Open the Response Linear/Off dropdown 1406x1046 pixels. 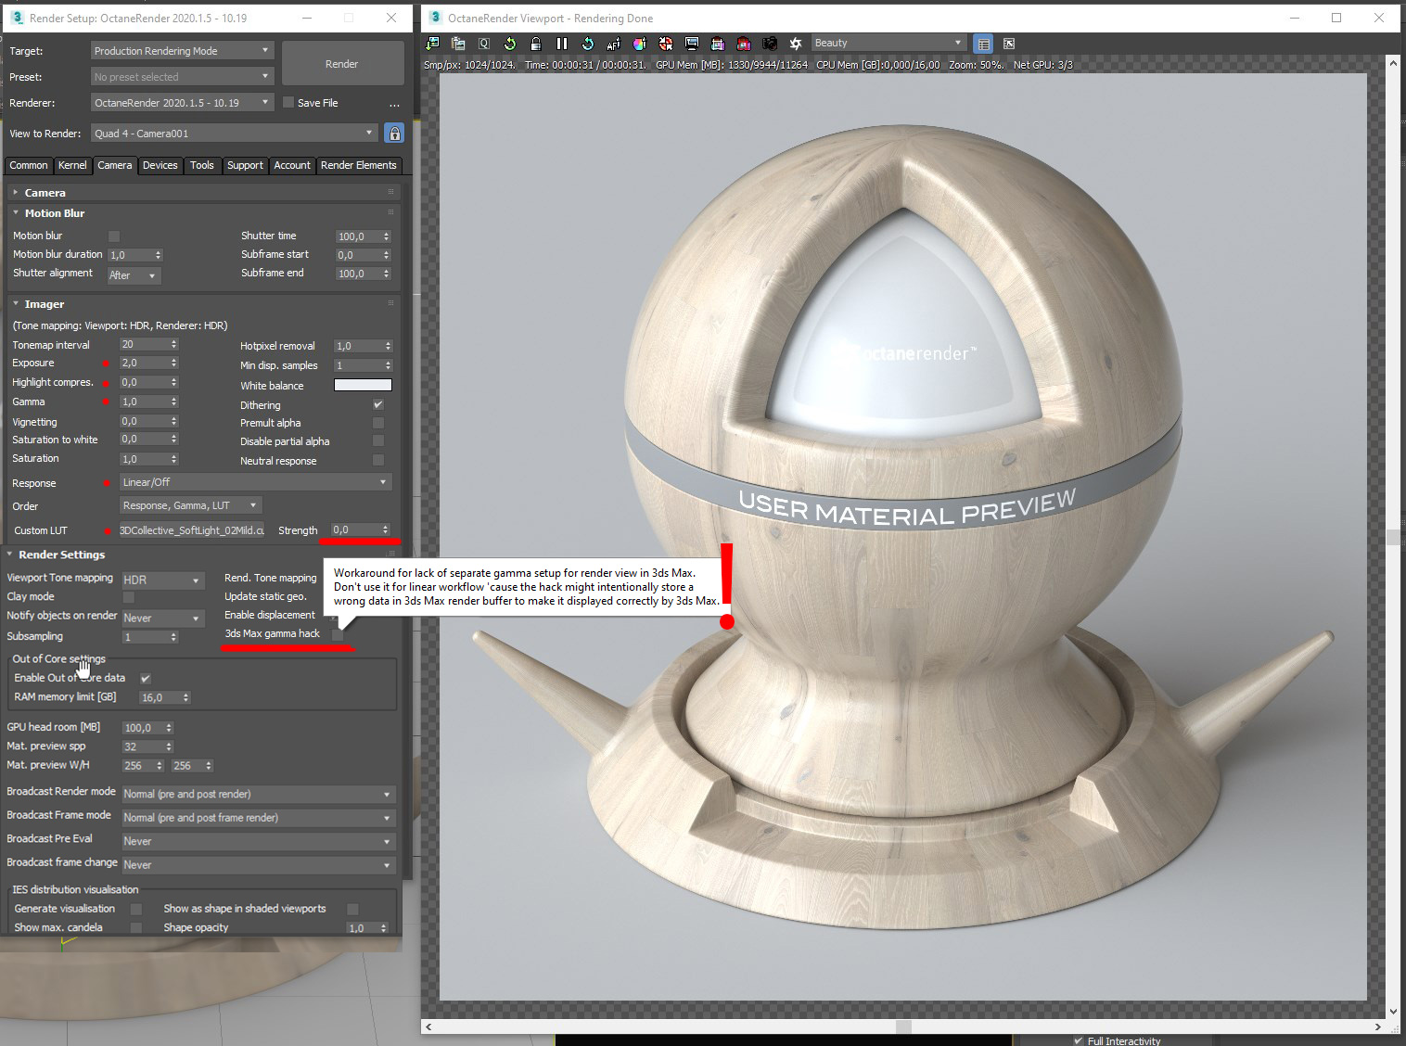click(256, 482)
